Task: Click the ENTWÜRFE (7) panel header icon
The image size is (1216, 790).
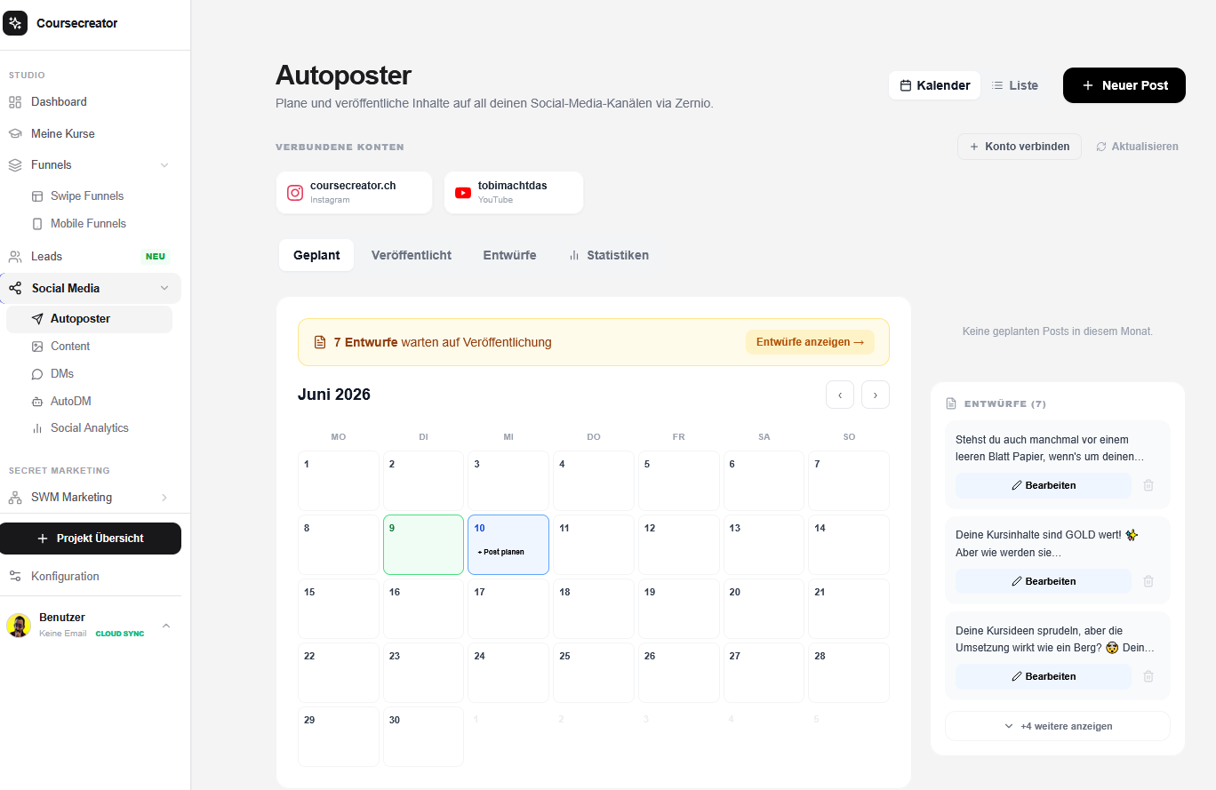Action: click(x=951, y=403)
